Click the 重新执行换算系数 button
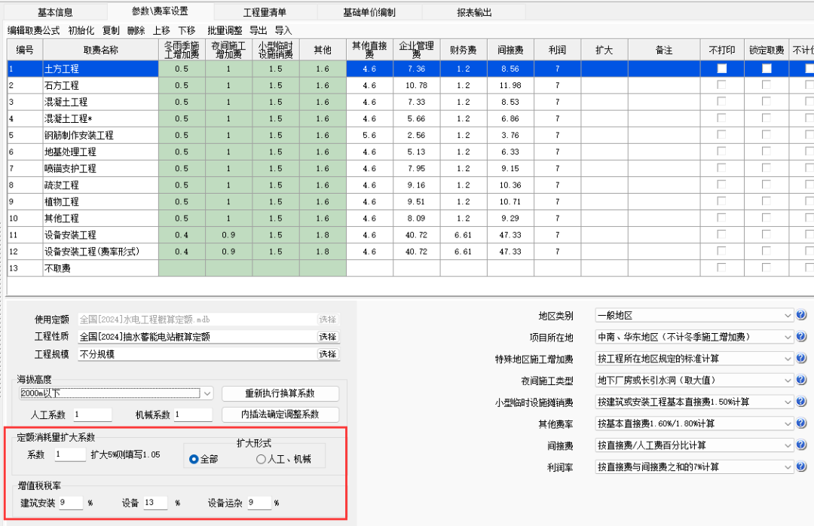Screen dimensions: 814x526 pos(280,393)
